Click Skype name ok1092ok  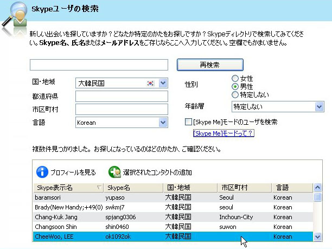pyautogui.click(x=118, y=237)
